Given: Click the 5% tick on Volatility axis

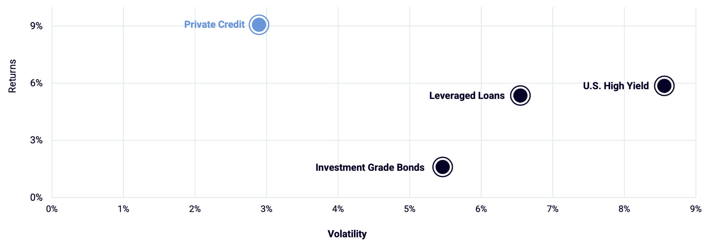Looking at the screenshot, I should tap(410, 209).
